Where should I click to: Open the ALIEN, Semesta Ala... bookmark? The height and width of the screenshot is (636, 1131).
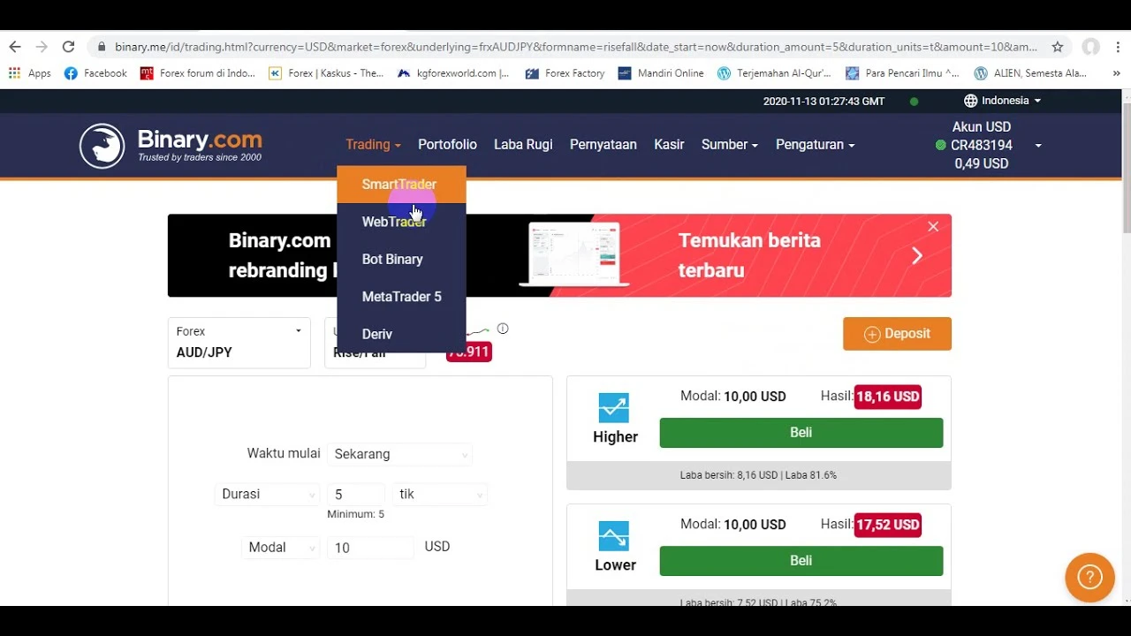[1030, 73]
